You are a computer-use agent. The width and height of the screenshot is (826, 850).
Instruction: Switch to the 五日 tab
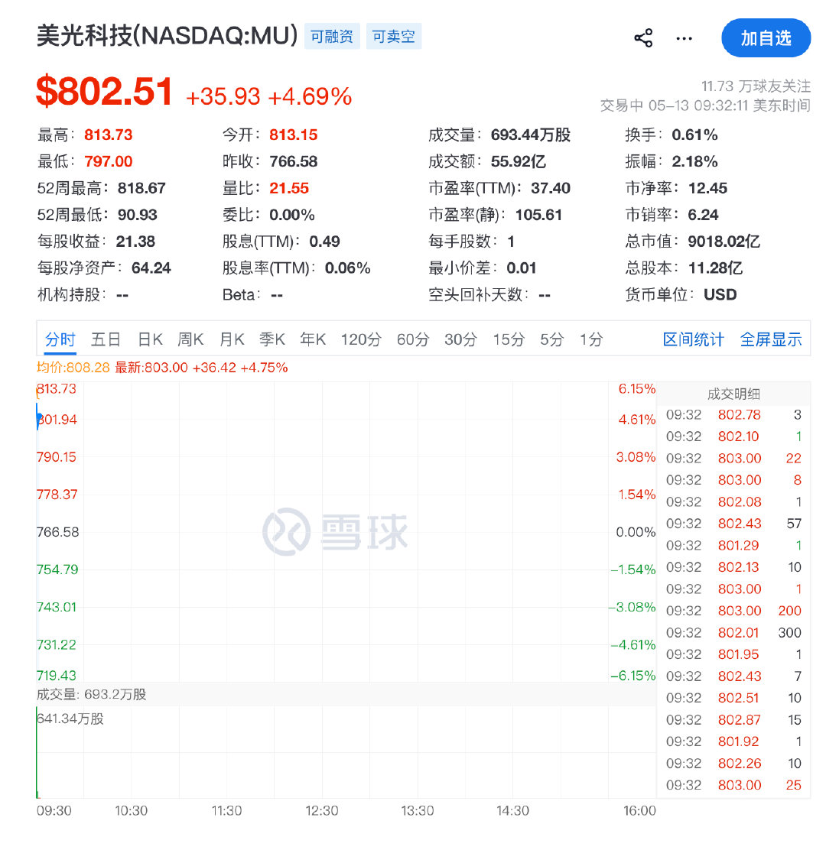106,340
